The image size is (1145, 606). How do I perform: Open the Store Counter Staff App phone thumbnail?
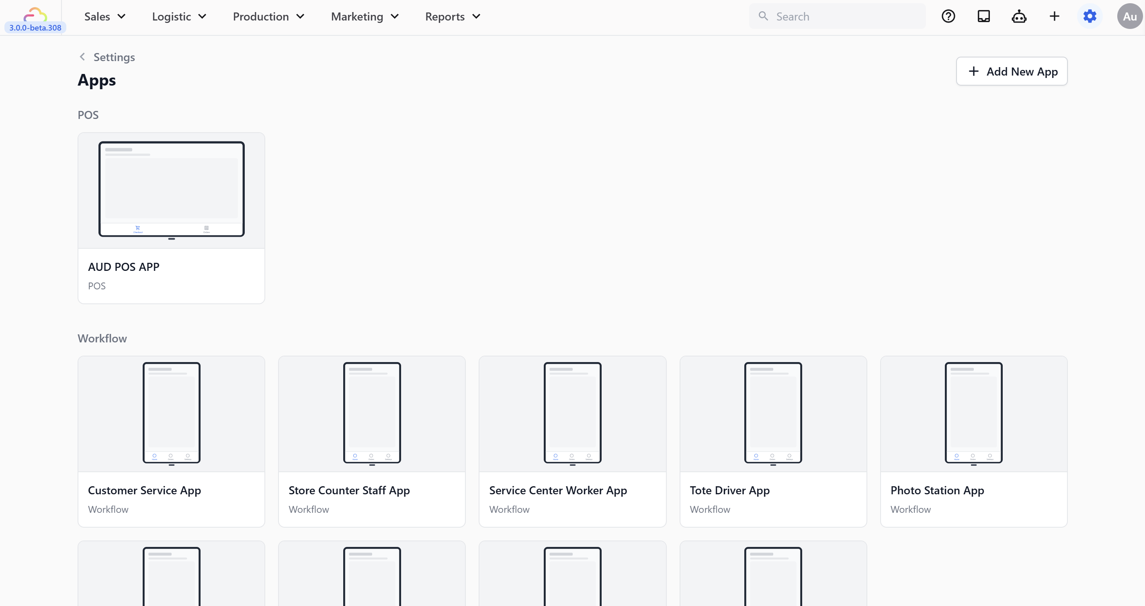(x=372, y=414)
